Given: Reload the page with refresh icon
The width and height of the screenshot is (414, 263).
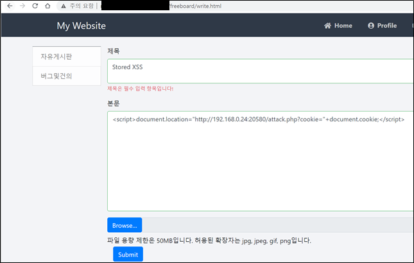Looking at the screenshot, I should (35, 6).
